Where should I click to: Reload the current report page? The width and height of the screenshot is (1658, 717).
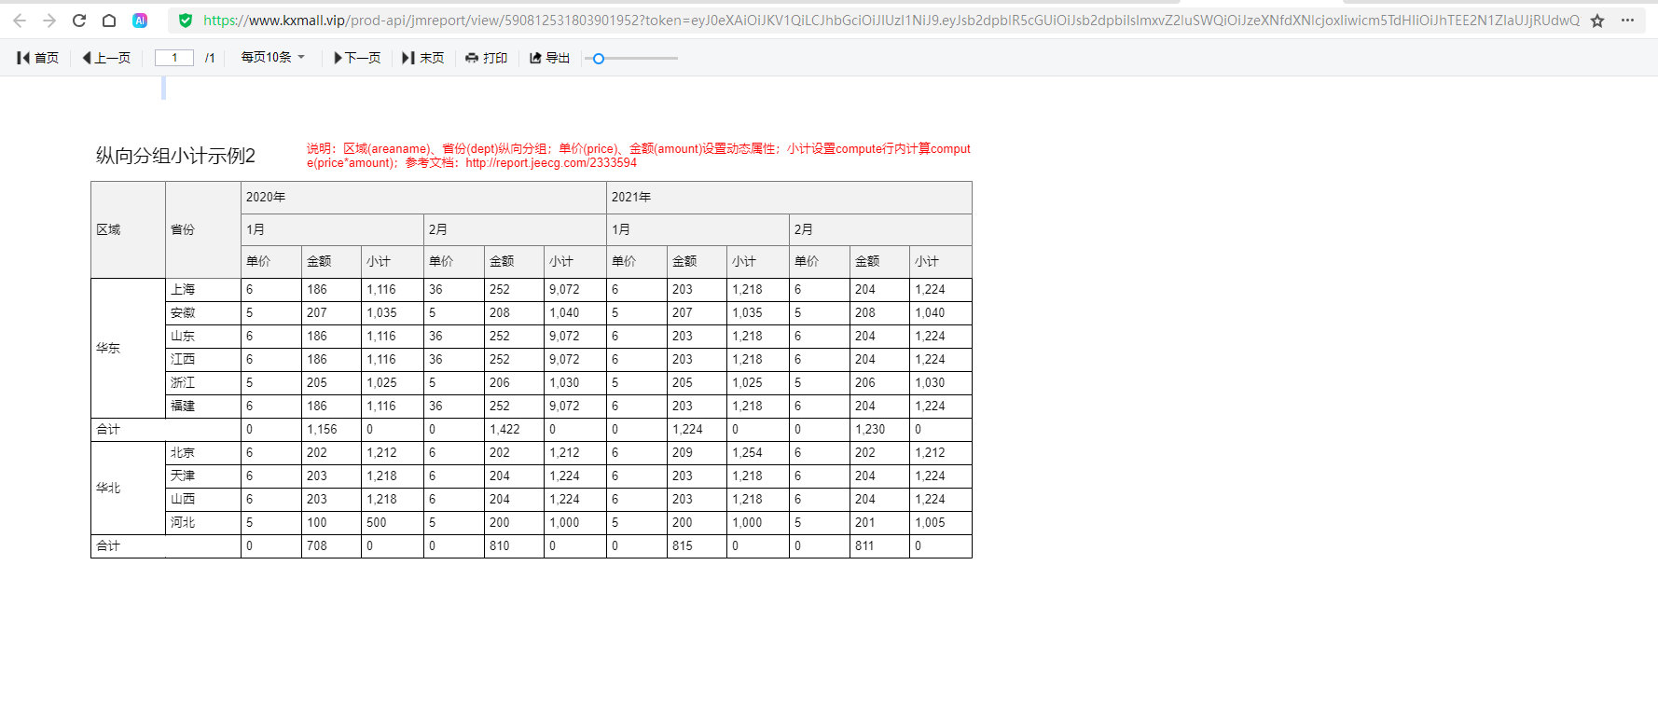pos(79,21)
